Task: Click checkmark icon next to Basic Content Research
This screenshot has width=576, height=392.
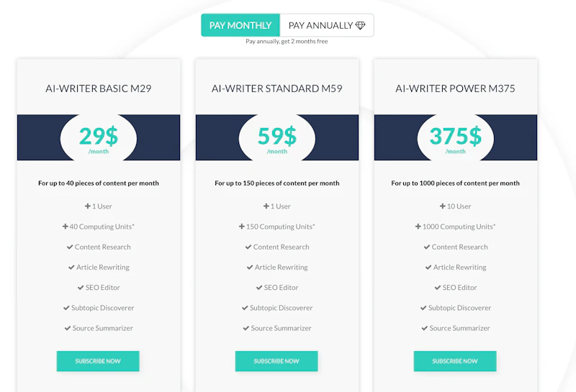Action: point(70,247)
